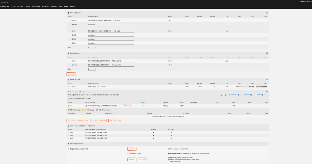Check the Maintenance mode checkbox
The width and height of the screenshot is (312, 164).
point(128,154)
